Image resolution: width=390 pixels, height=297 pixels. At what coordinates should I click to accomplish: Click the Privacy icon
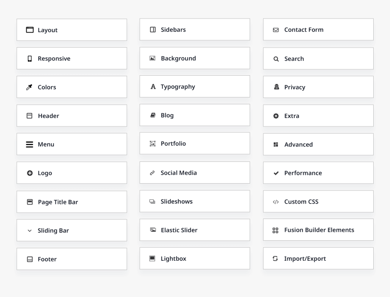coord(276,87)
